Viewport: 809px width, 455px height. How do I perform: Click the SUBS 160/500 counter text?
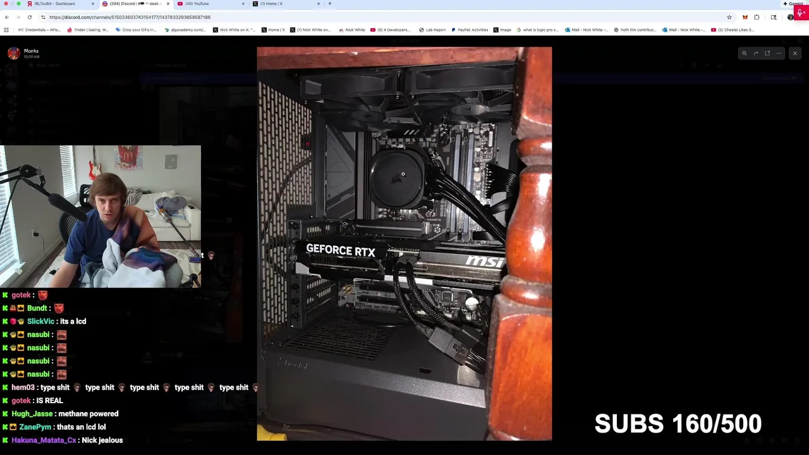(x=678, y=424)
